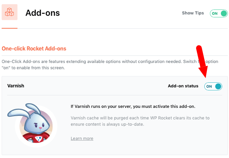Click the divider line under Varnish title
This screenshot has width=229, height=158.
(115, 95)
